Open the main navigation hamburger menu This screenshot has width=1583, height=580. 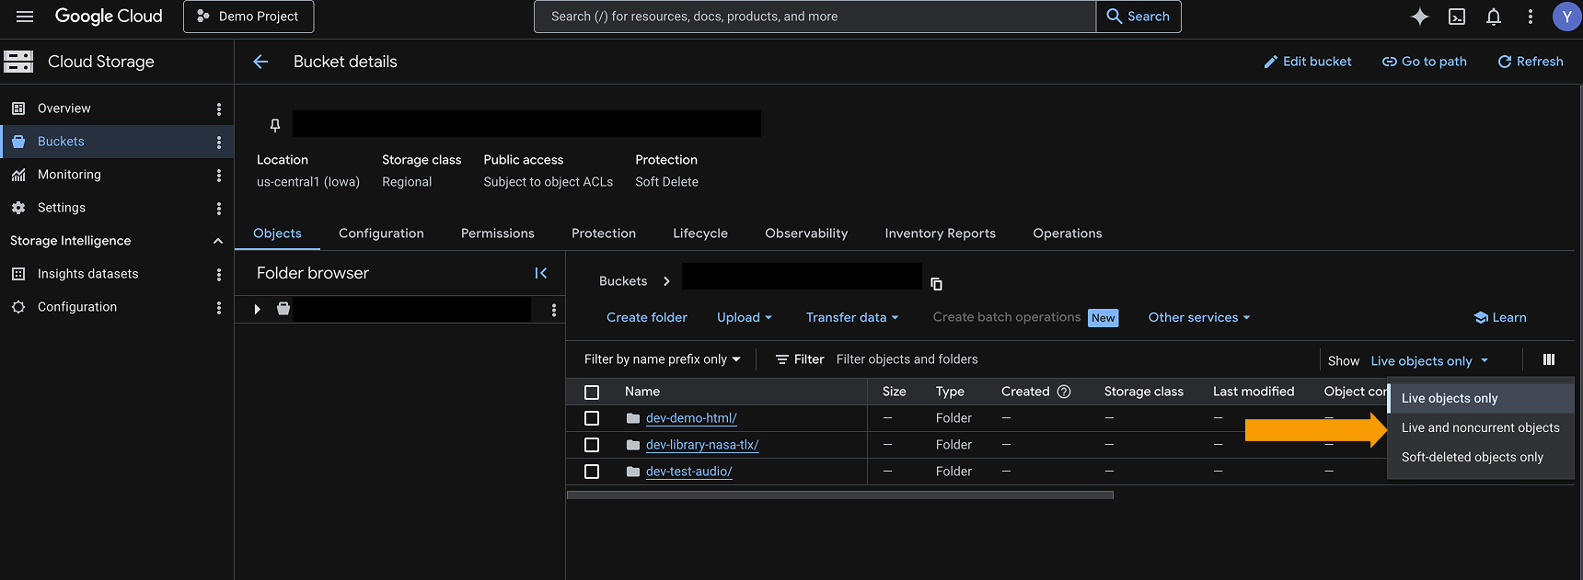(x=25, y=17)
